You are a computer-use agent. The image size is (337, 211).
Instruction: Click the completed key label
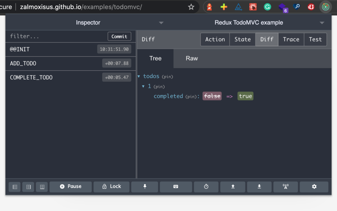click(168, 96)
